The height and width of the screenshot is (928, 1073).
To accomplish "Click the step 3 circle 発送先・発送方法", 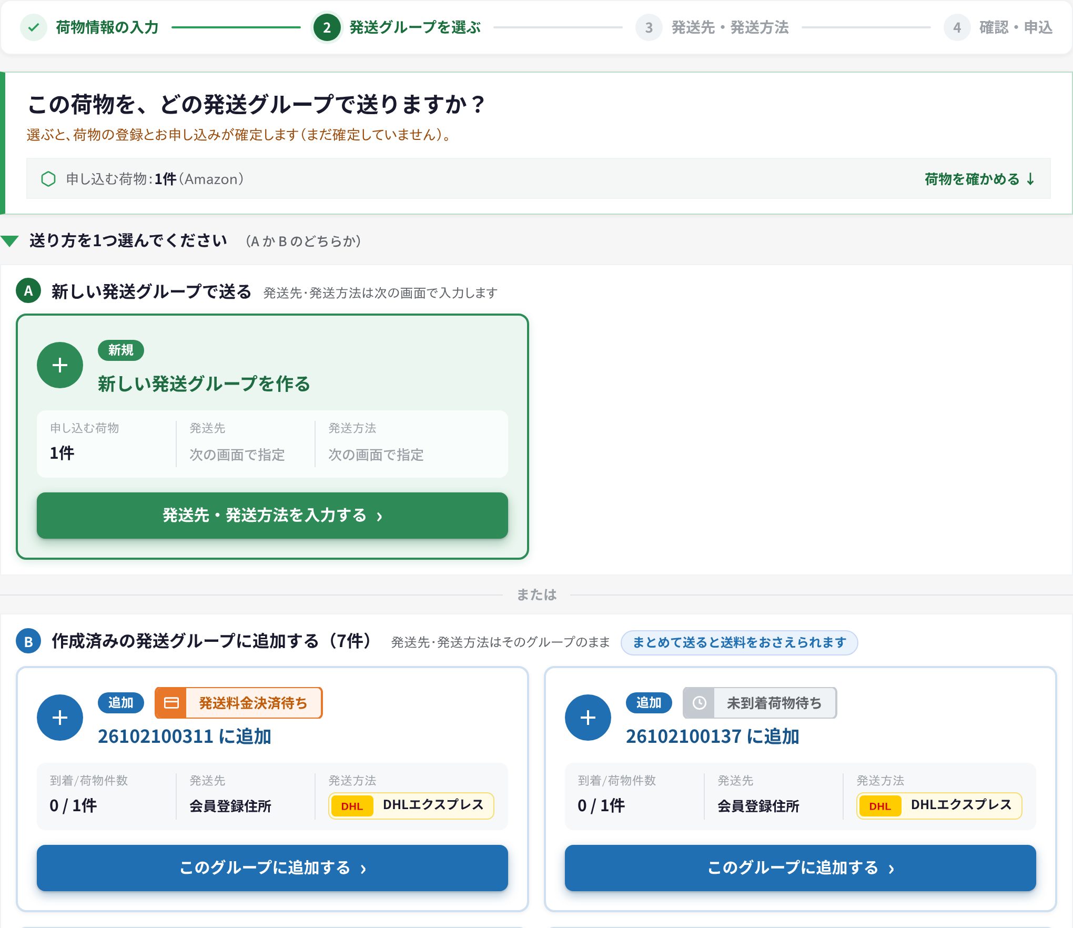I will 649,27.
